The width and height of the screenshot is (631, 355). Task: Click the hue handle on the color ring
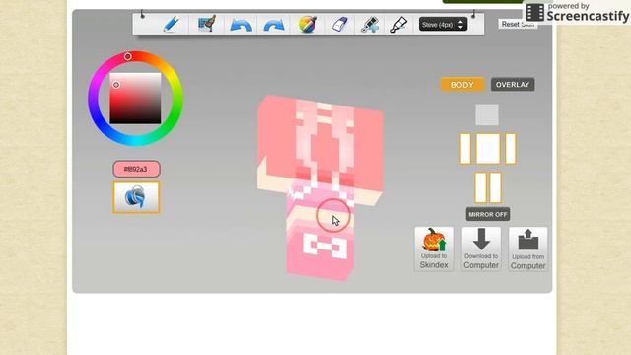click(x=127, y=57)
